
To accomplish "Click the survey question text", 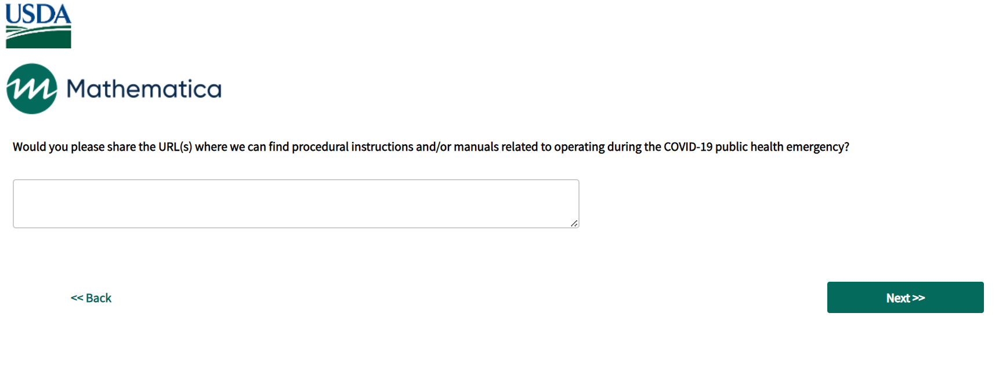I will coord(430,147).
